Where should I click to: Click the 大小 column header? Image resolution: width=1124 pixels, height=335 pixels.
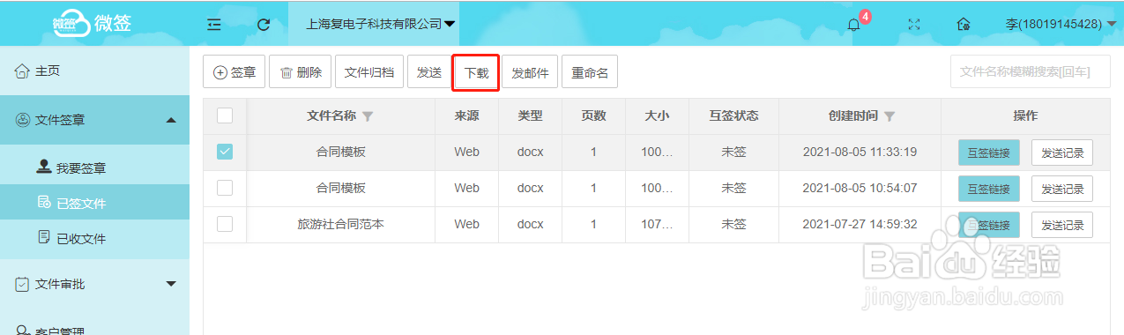657,115
